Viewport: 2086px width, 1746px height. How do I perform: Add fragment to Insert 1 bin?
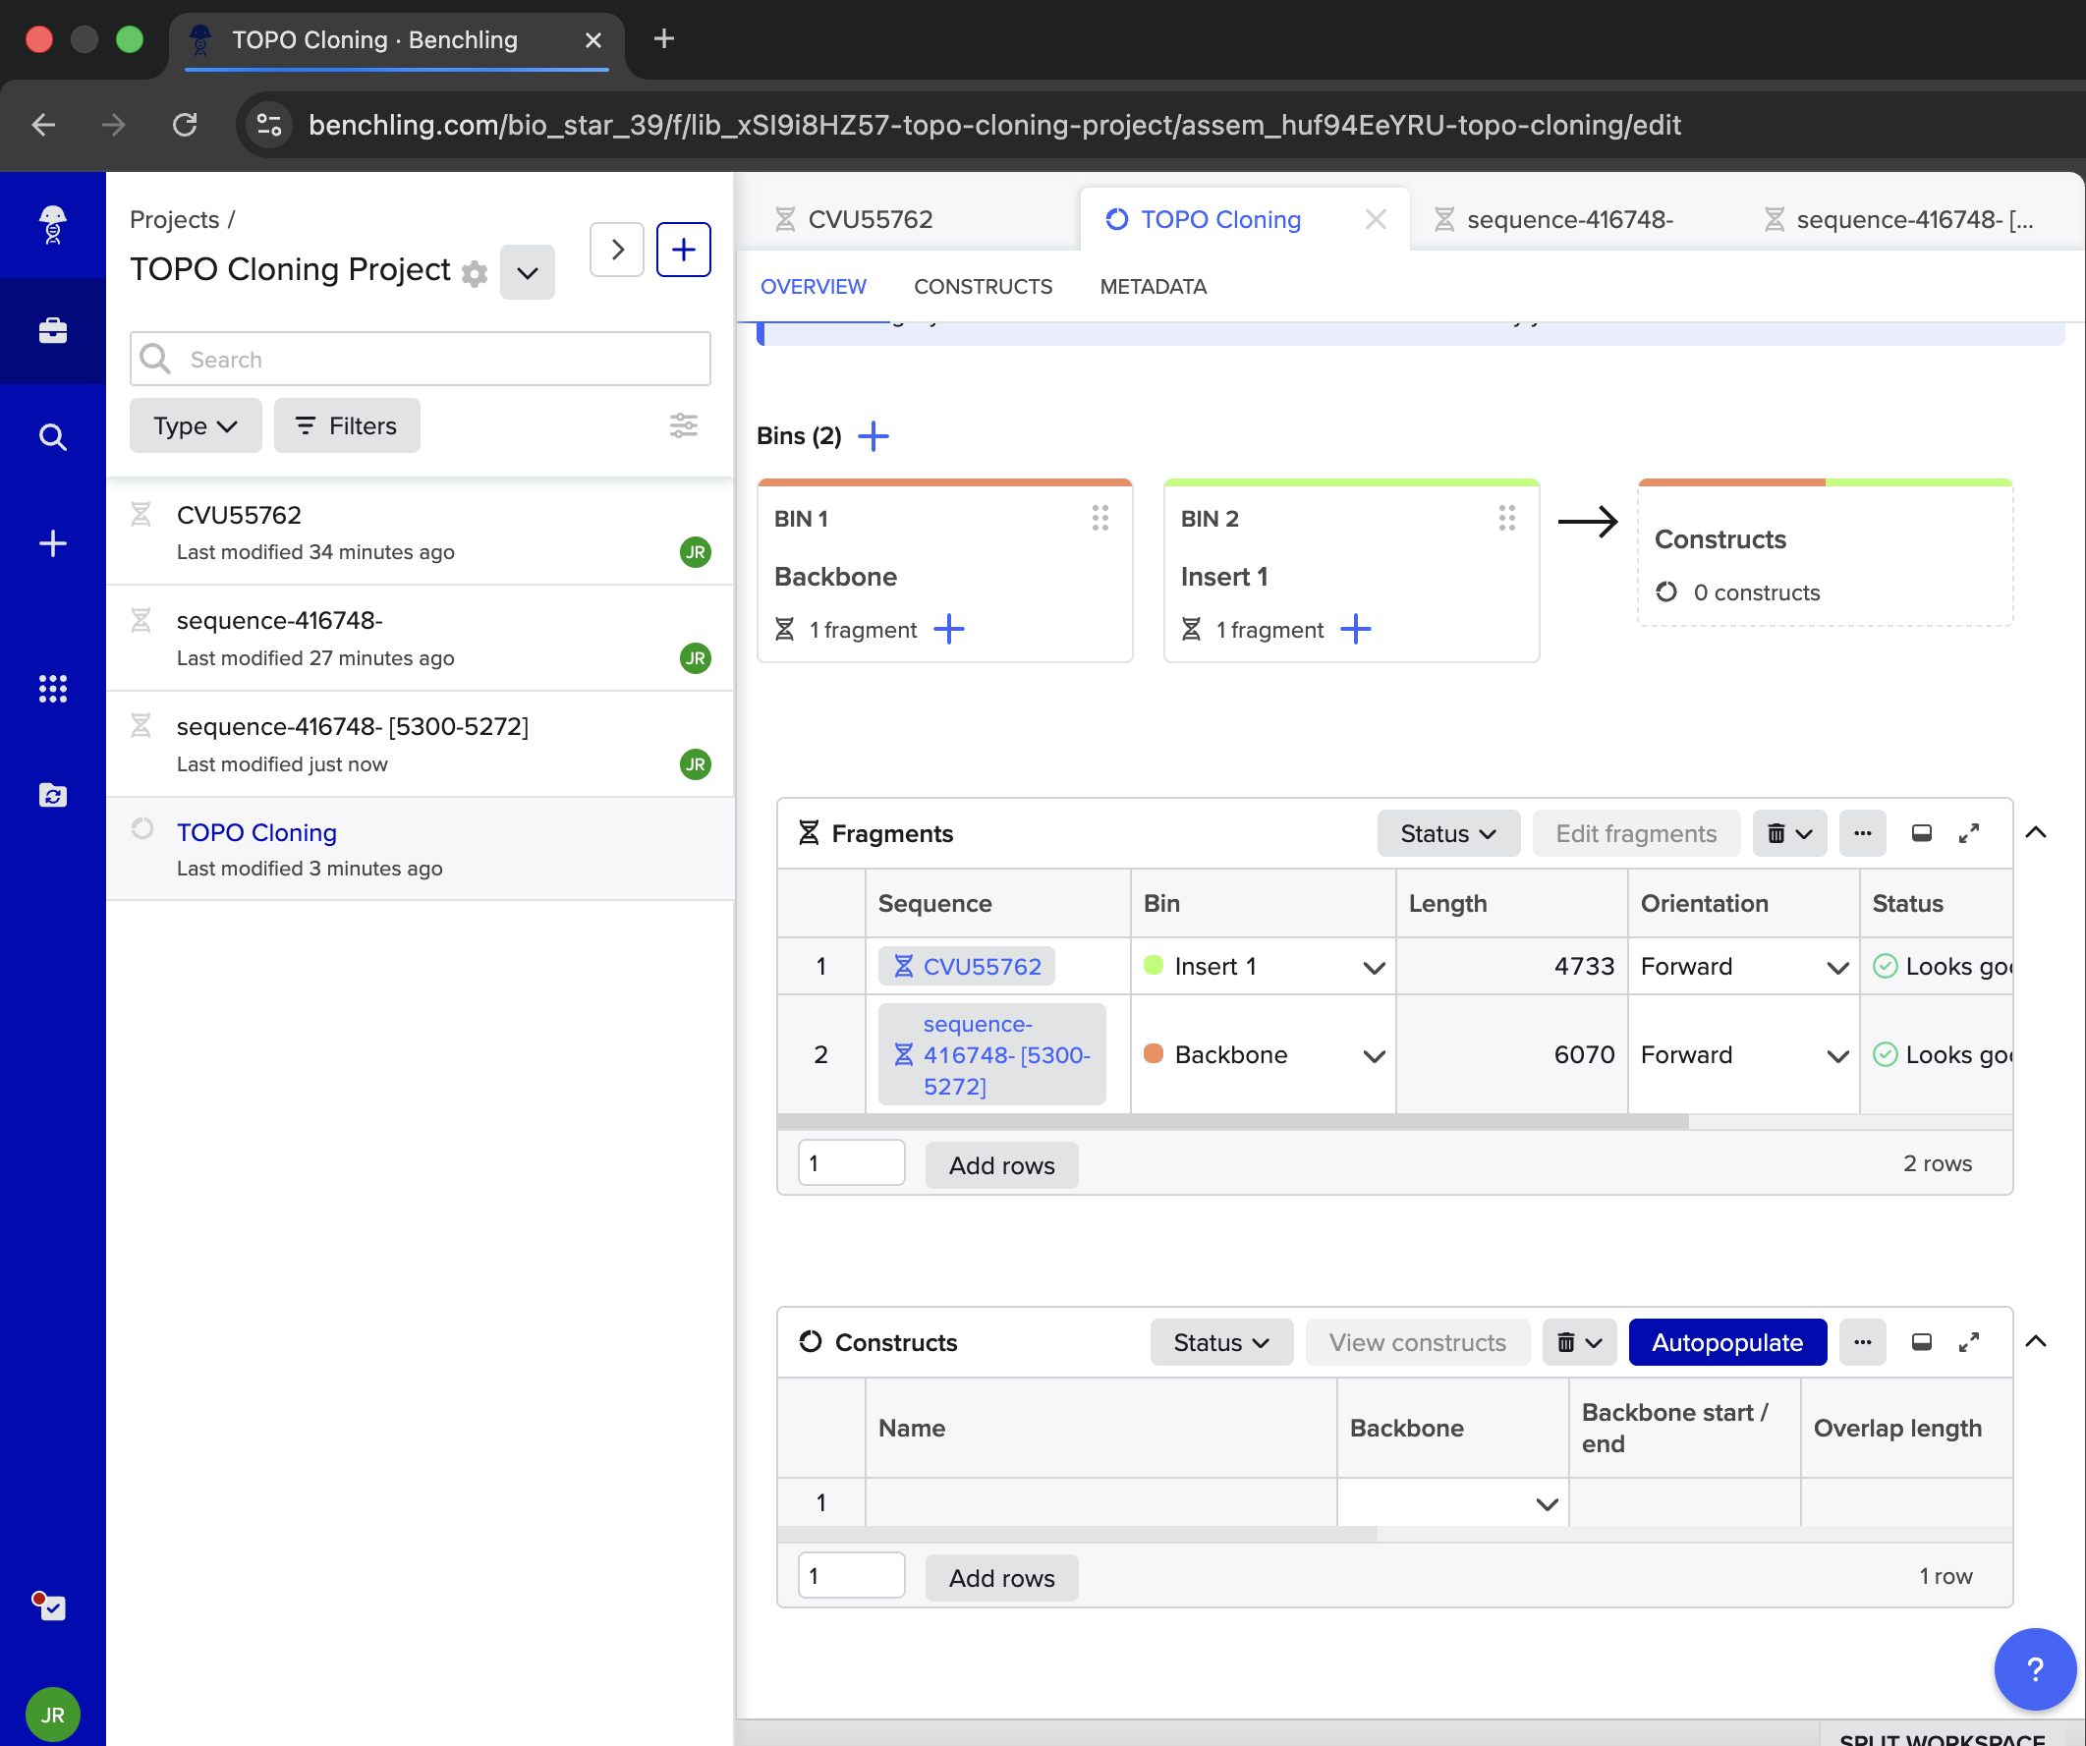pos(1356,629)
